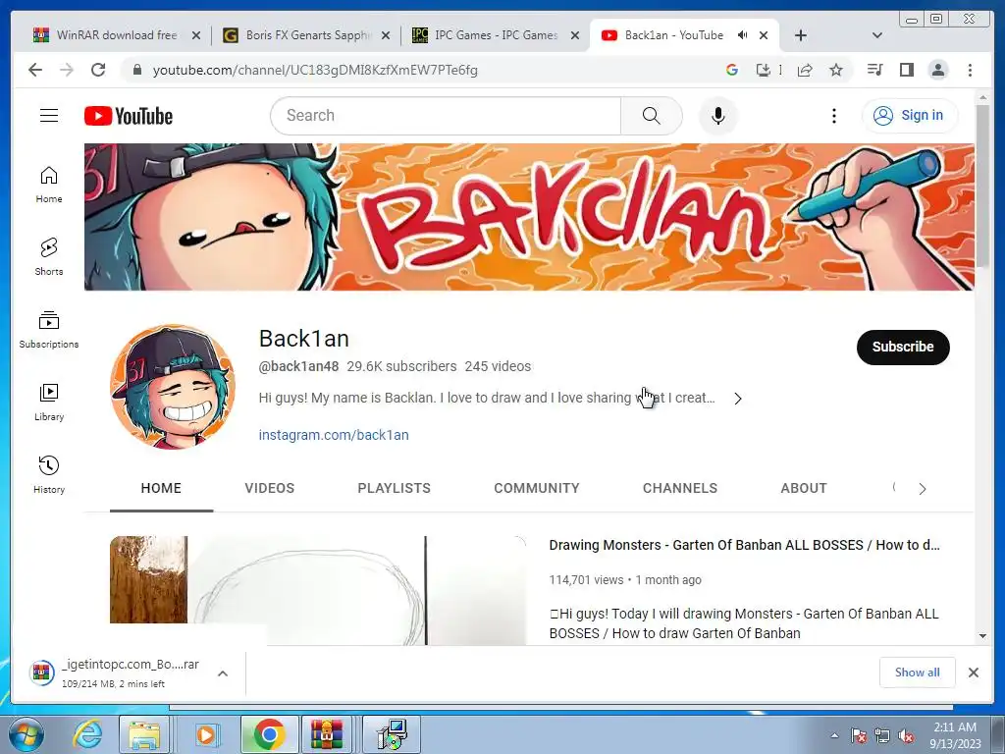Open new tab with plus button
The image size is (1005, 754).
pyautogui.click(x=801, y=35)
